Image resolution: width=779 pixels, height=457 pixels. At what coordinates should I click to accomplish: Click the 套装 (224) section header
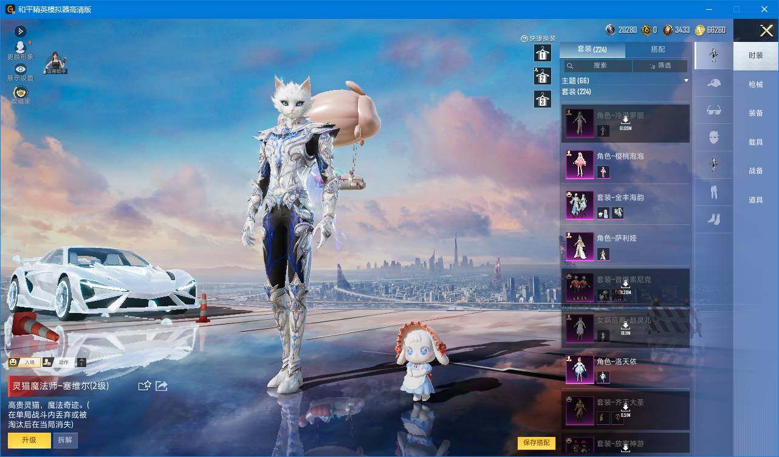click(x=576, y=92)
